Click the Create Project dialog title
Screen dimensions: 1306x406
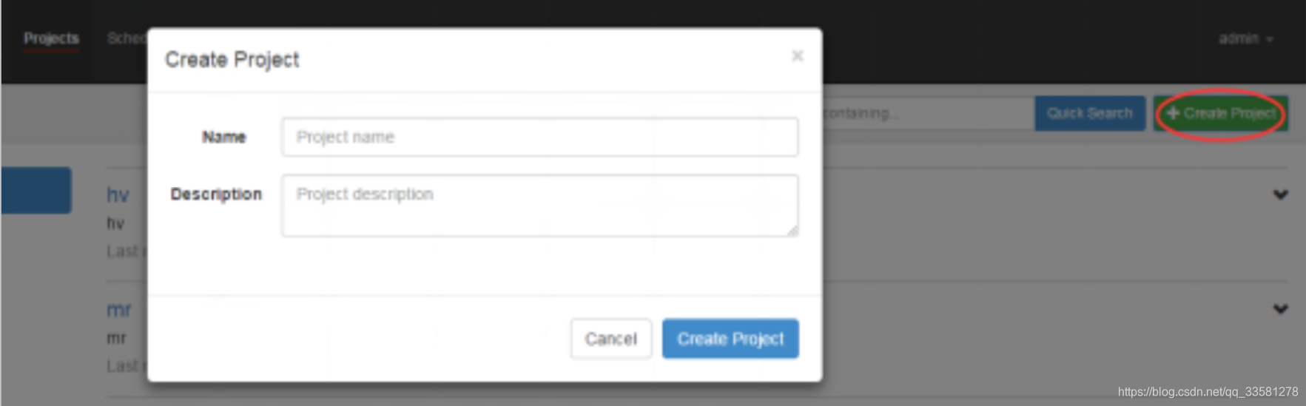pyautogui.click(x=232, y=59)
